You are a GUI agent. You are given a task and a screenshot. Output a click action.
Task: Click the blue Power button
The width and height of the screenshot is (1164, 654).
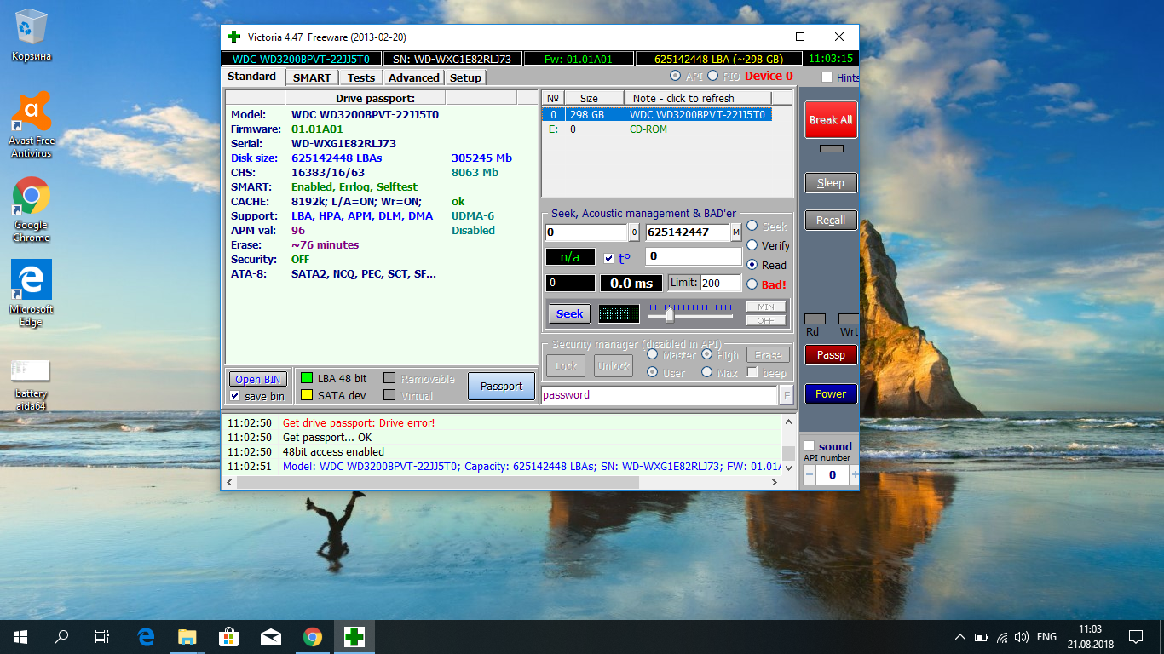point(831,393)
